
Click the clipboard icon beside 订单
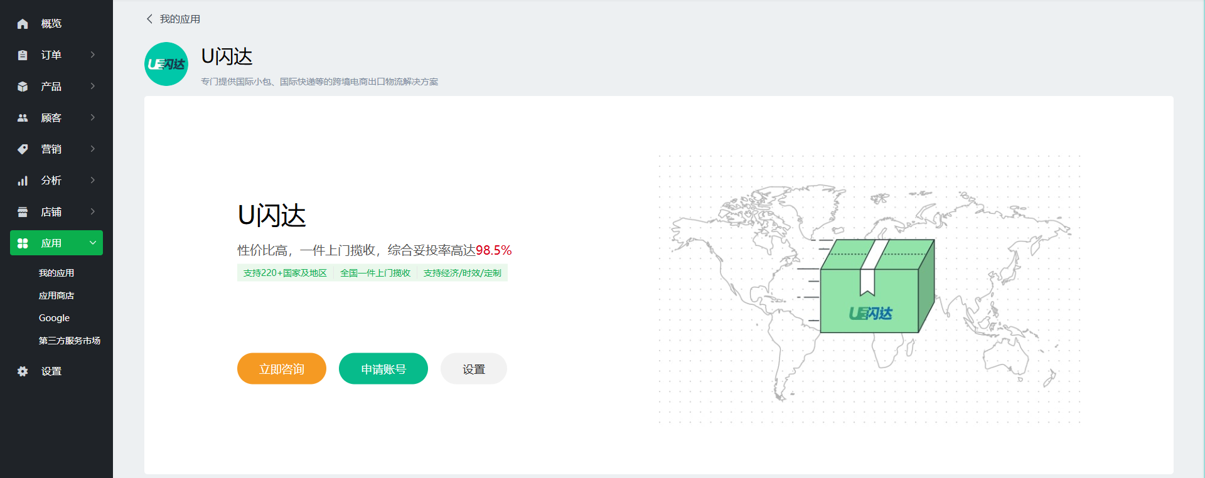point(23,55)
